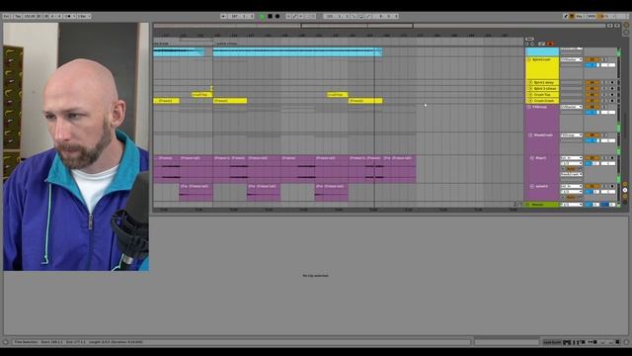Image resolution: width=632 pixels, height=356 pixels.
Task: Toggle Follow playback button left of position
Action: tap(223, 16)
